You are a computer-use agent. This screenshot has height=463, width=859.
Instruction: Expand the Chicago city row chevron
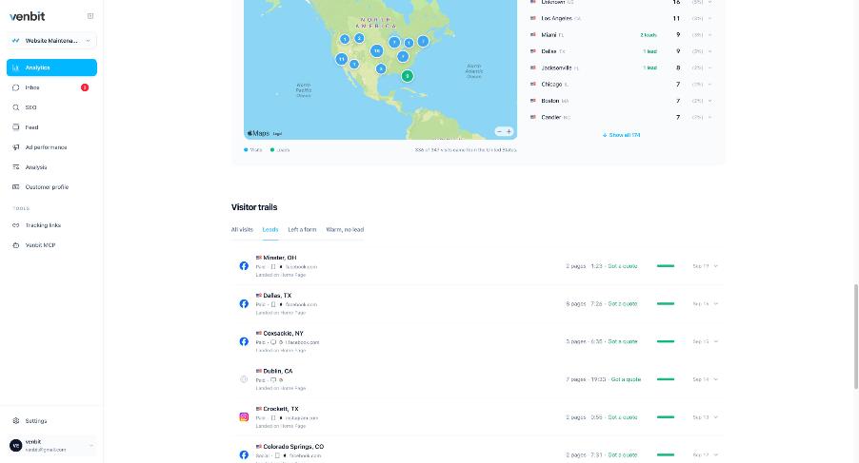710,85
